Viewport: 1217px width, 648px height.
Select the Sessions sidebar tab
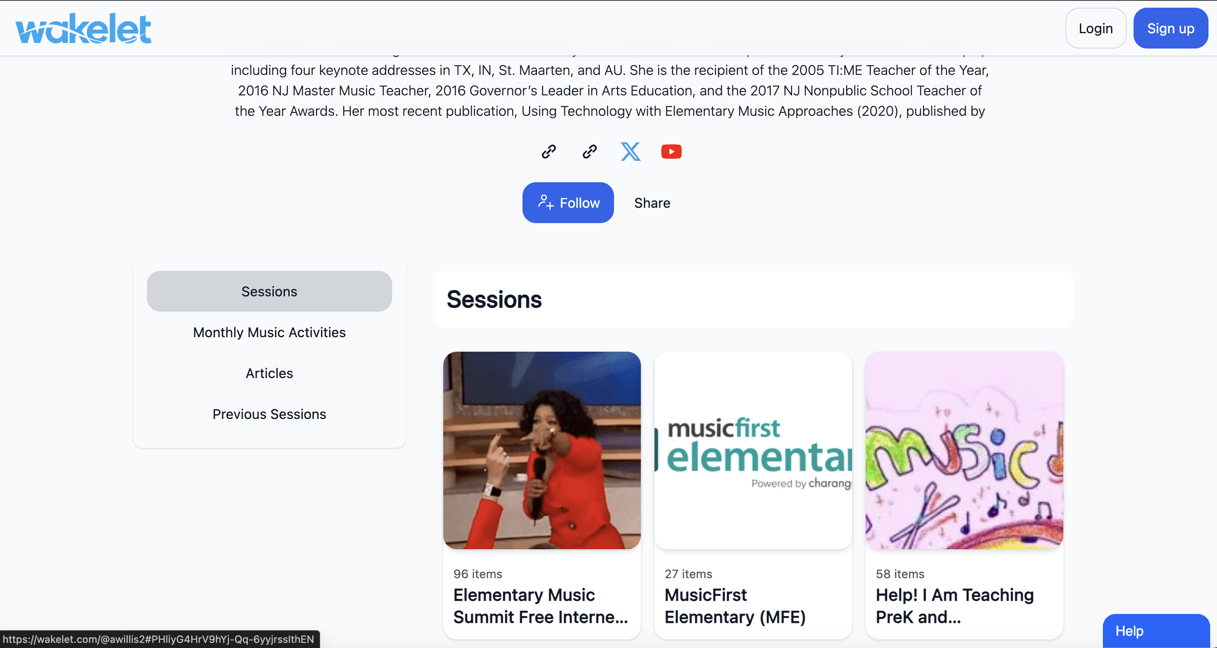pyautogui.click(x=269, y=291)
